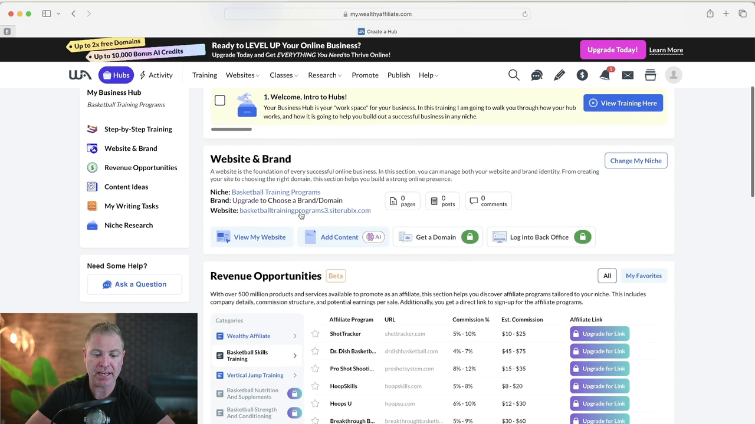Viewport: 755px width, 424px height.
Task: Check the Welcome Intro to Hubs checkbox
Action: [x=220, y=100]
